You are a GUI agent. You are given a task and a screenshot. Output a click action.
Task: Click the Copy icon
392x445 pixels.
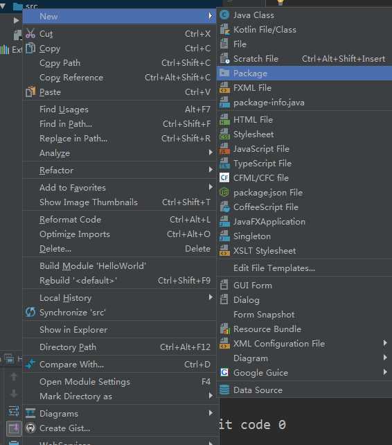[30, 49]
